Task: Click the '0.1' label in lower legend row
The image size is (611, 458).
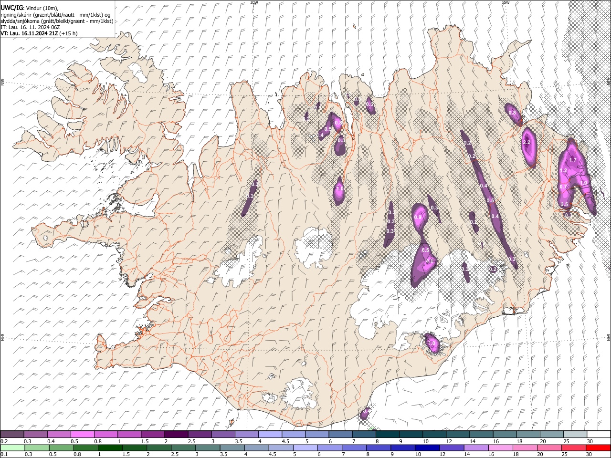Action: tap(4, 455)
